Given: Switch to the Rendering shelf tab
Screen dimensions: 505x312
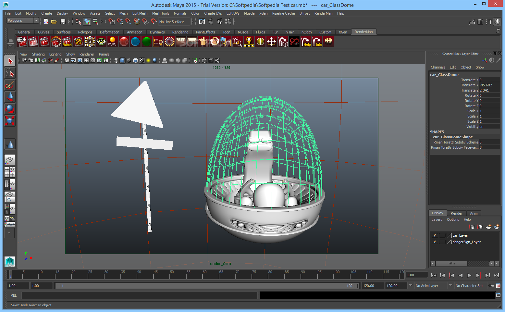Looking at the screenshot, I should tap(180, 32).
